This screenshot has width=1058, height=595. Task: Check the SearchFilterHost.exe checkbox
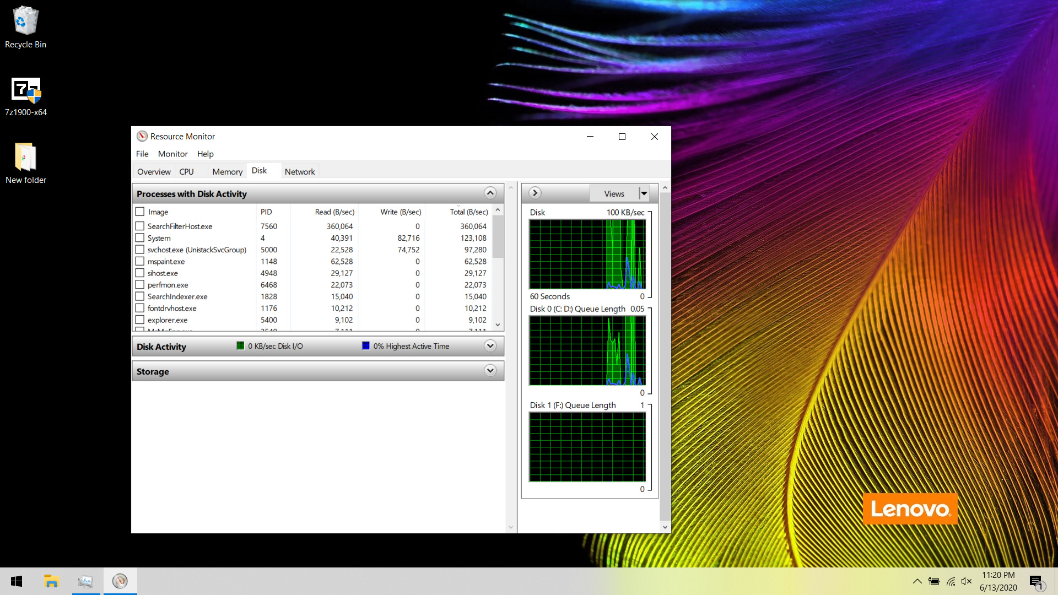(140, 226)
